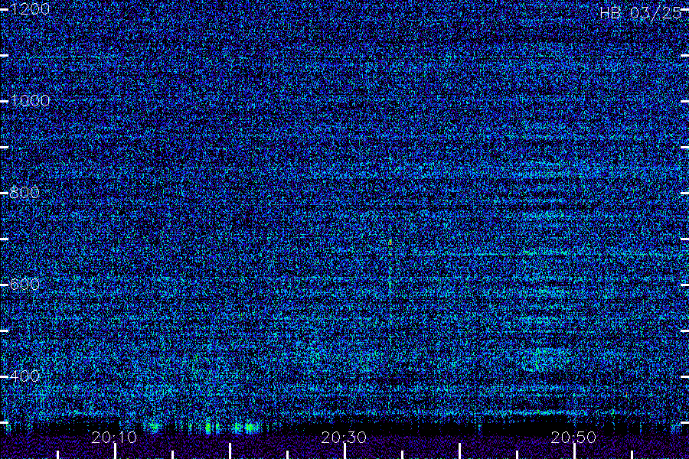Click the 1200 frequency axis label
The image size is (689, 459).
31,9
